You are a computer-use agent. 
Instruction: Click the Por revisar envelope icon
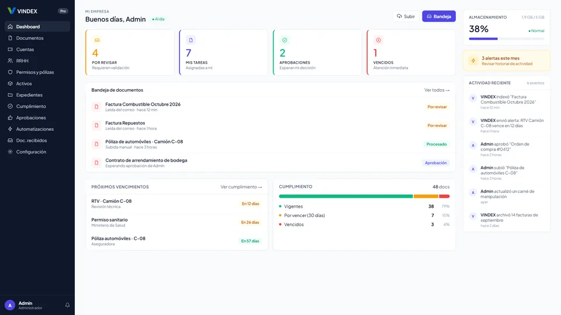pos(97,40)
